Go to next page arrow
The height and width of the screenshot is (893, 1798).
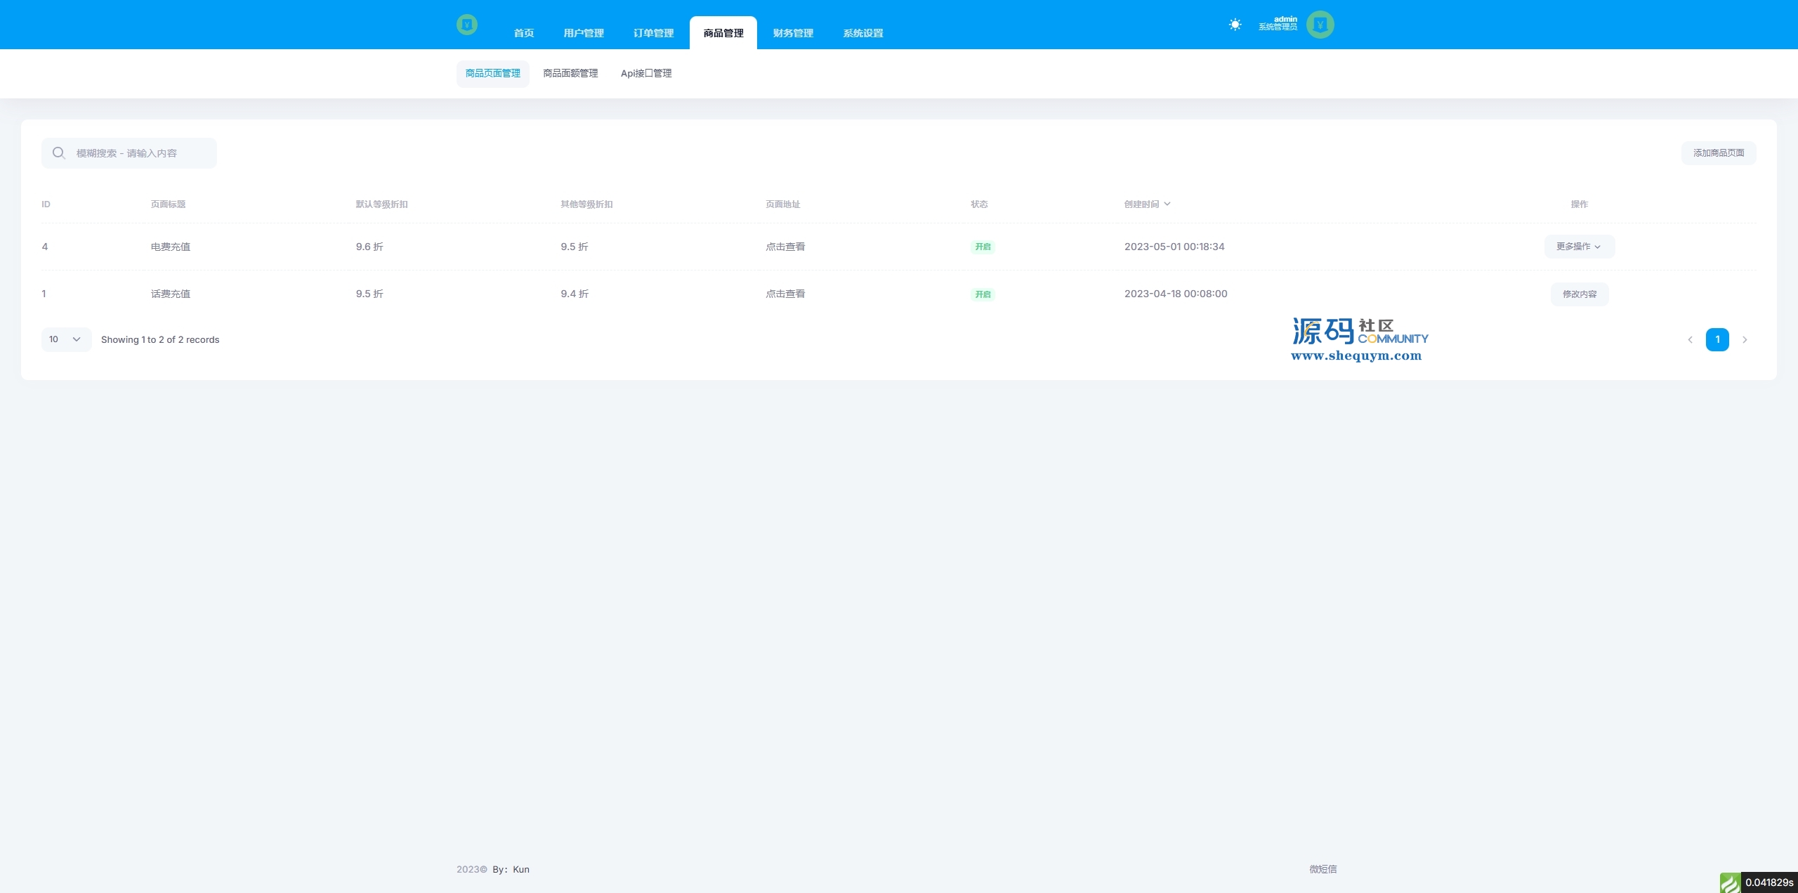1745,340
